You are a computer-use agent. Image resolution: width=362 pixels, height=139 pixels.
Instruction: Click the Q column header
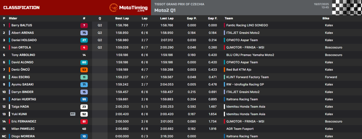pos(100,18)
